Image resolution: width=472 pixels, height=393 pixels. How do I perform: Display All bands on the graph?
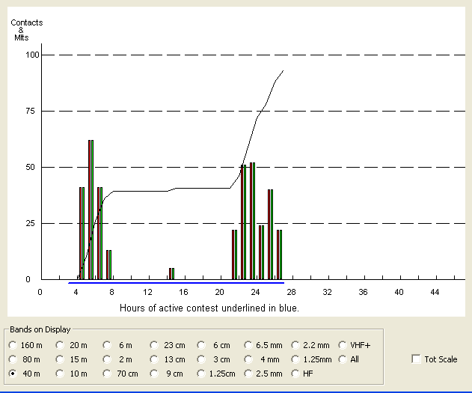pos(343,359)
